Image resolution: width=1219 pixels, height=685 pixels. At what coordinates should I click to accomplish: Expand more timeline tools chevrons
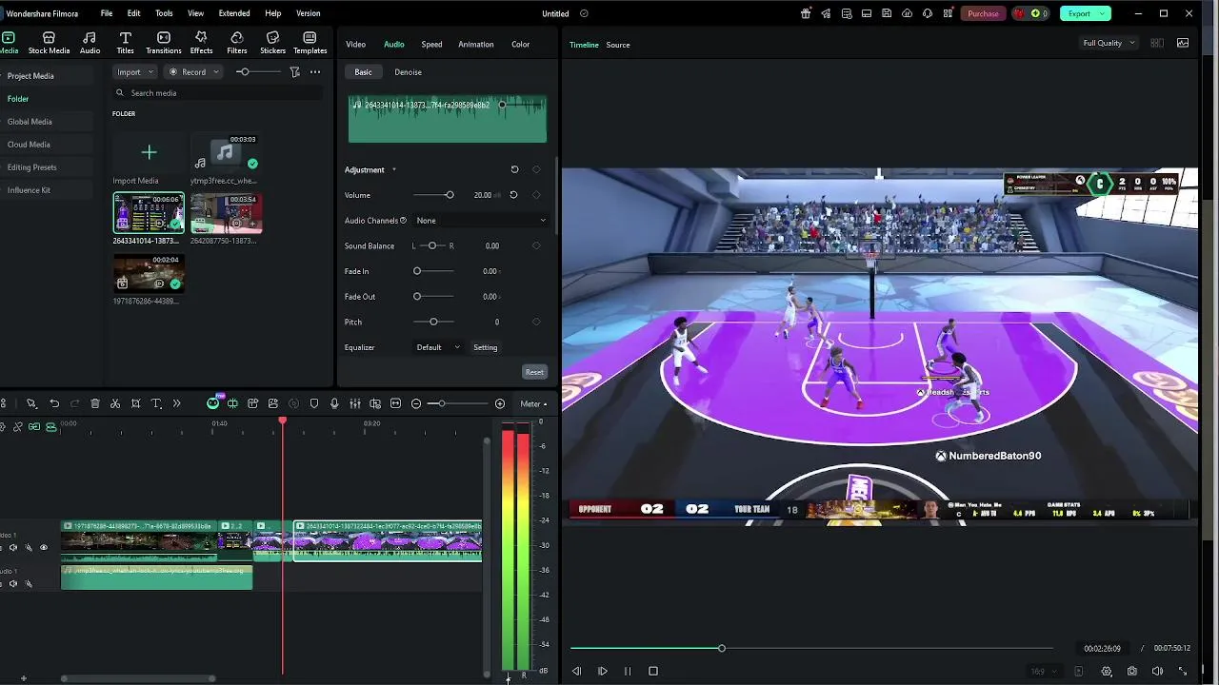click(x=176, y=403)
